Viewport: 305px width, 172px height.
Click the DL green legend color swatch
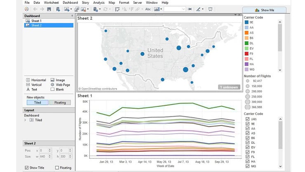point(246,43)
